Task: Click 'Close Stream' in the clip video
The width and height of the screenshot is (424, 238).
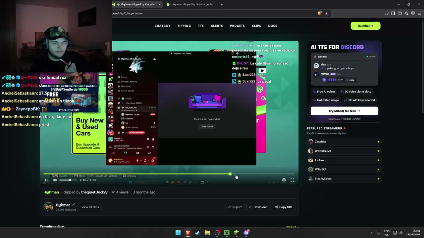Action: click(x=207, y=127)
